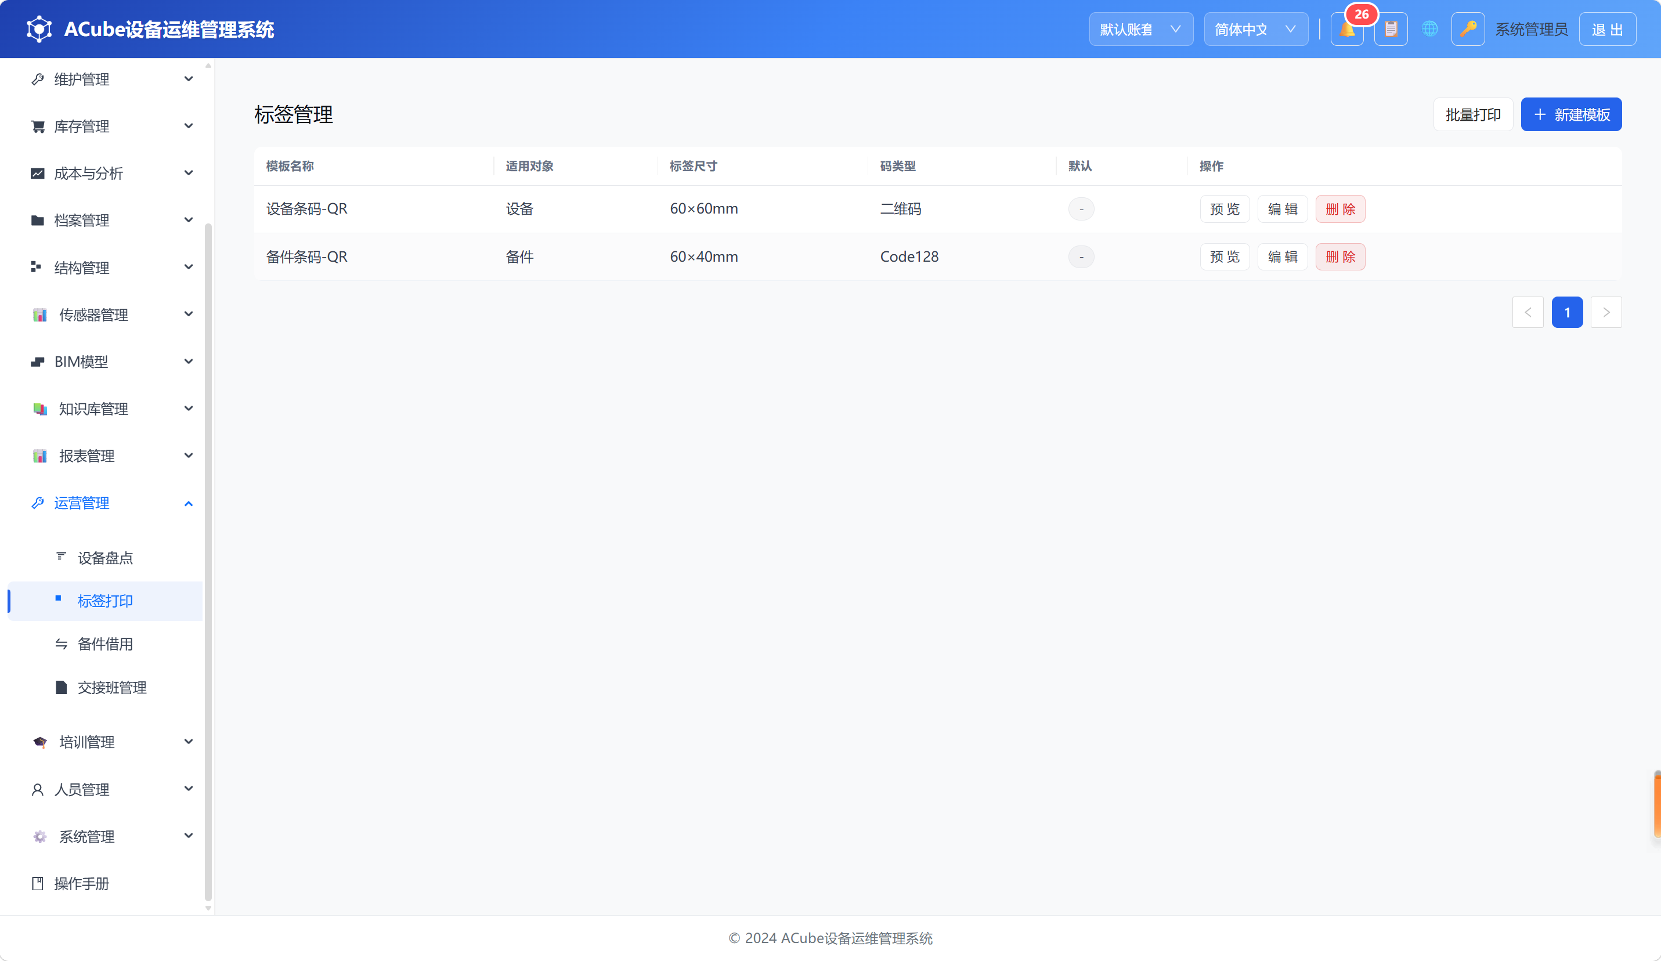Click the ACube logo icon

[39, 29]
